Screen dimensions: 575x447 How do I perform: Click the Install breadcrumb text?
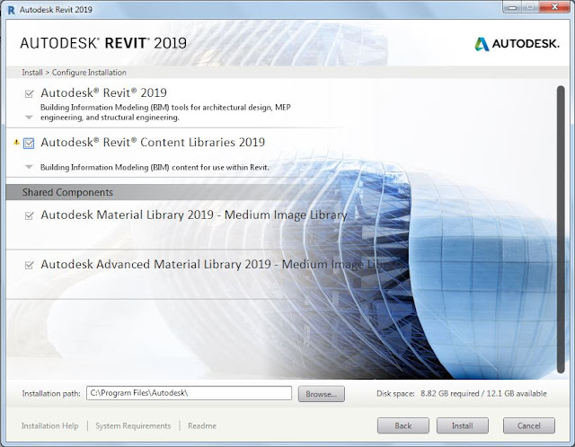[x=32, y=73]
